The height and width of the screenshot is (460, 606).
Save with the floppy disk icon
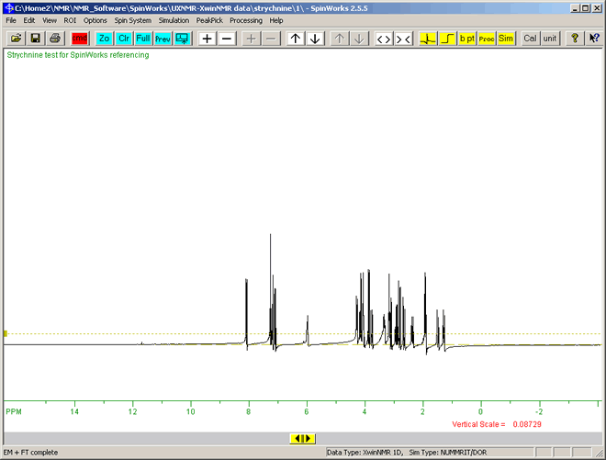(36, 39)
